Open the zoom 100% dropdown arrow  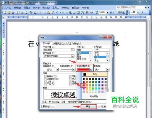pos(108,12)
